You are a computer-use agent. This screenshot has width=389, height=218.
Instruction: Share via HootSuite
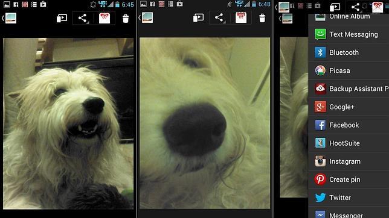(349, 143)
